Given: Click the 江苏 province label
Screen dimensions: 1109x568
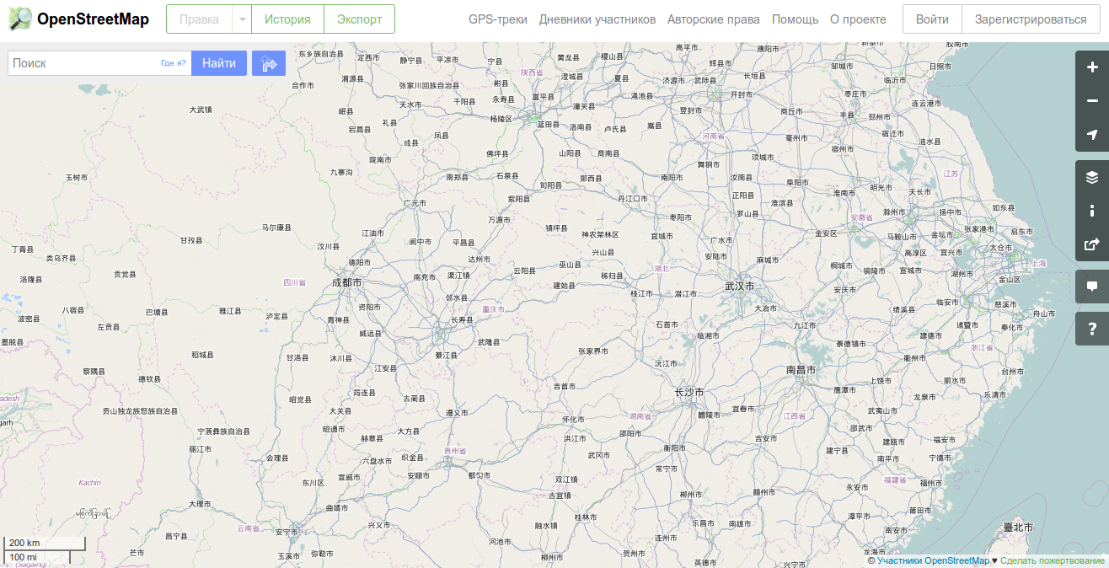Looking at the screenshot, I should point(951,174).
